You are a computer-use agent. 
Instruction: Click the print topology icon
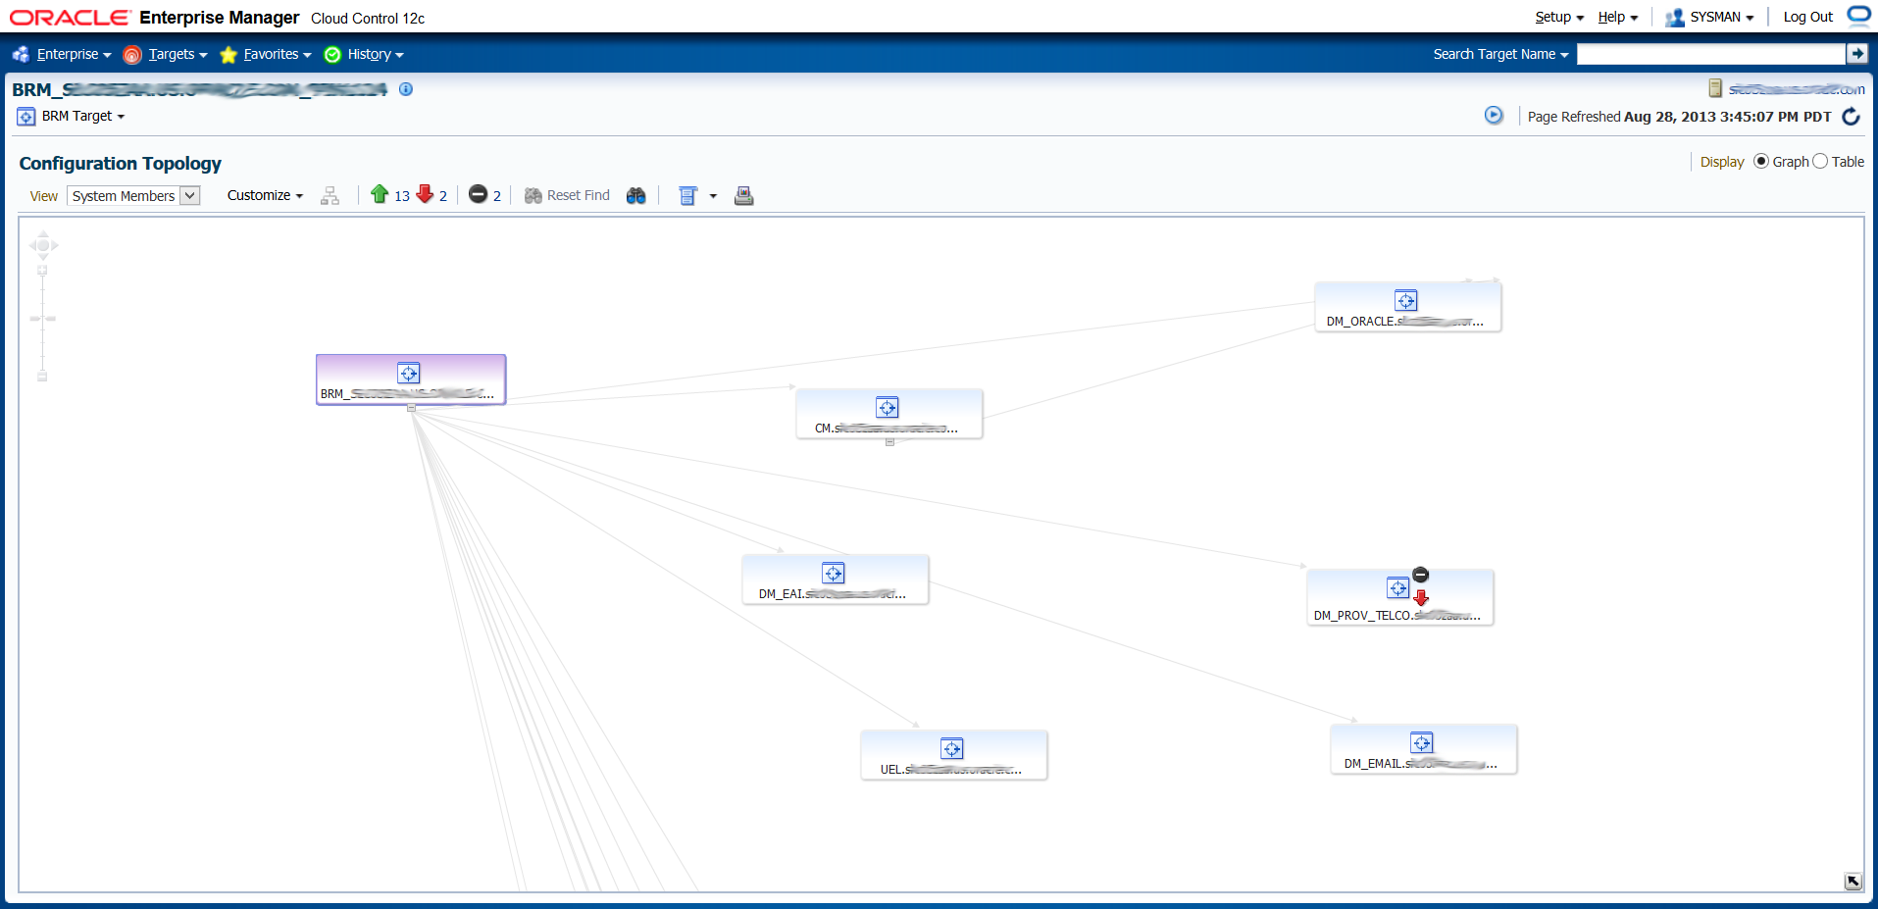[744, 196]
